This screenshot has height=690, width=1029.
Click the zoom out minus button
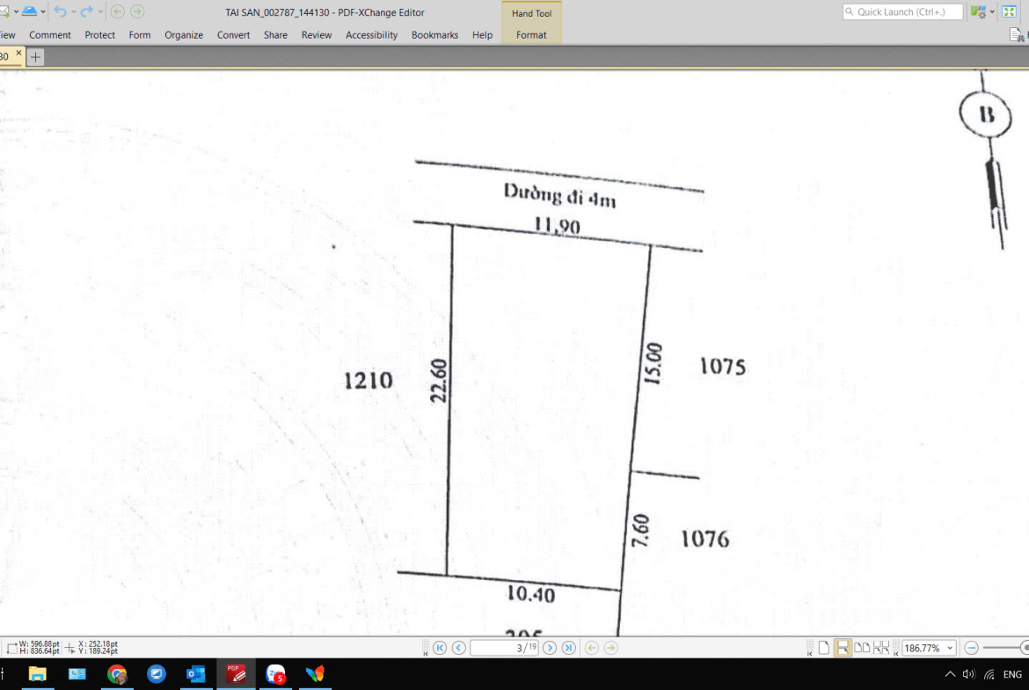point(971,648)
